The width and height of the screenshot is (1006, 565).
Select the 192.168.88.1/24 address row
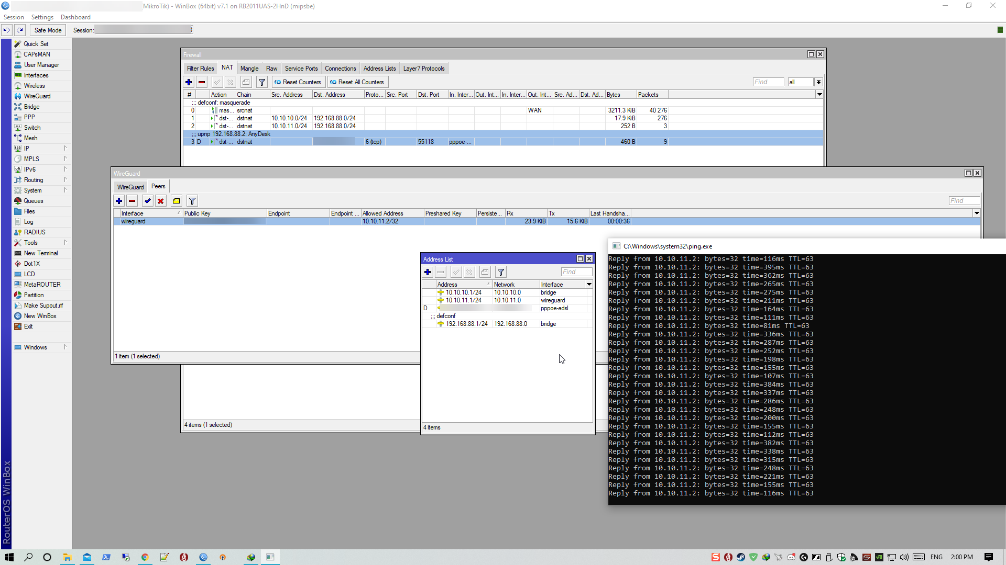click(507, 324)
